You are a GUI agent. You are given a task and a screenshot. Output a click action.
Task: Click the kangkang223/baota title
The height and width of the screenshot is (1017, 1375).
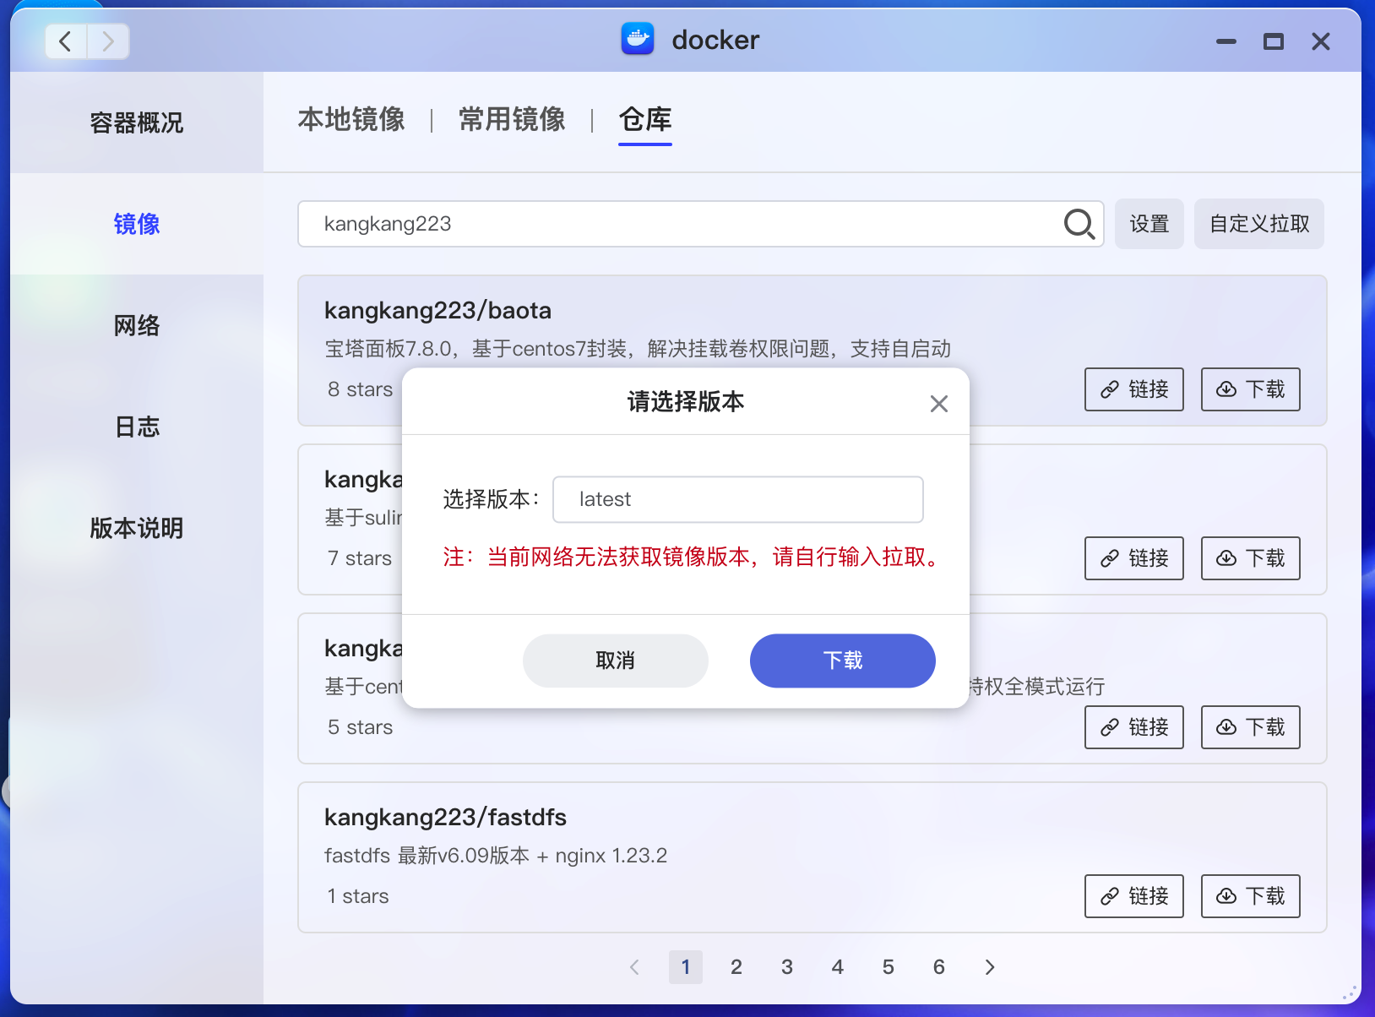click(x=437, y=311)
